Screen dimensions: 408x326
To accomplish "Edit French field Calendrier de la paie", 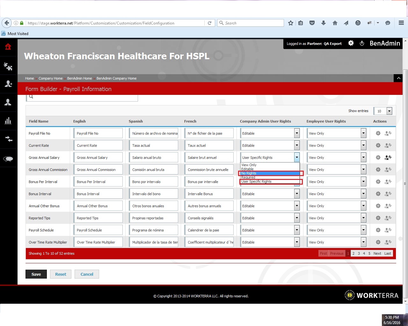I will pos(209,230).
